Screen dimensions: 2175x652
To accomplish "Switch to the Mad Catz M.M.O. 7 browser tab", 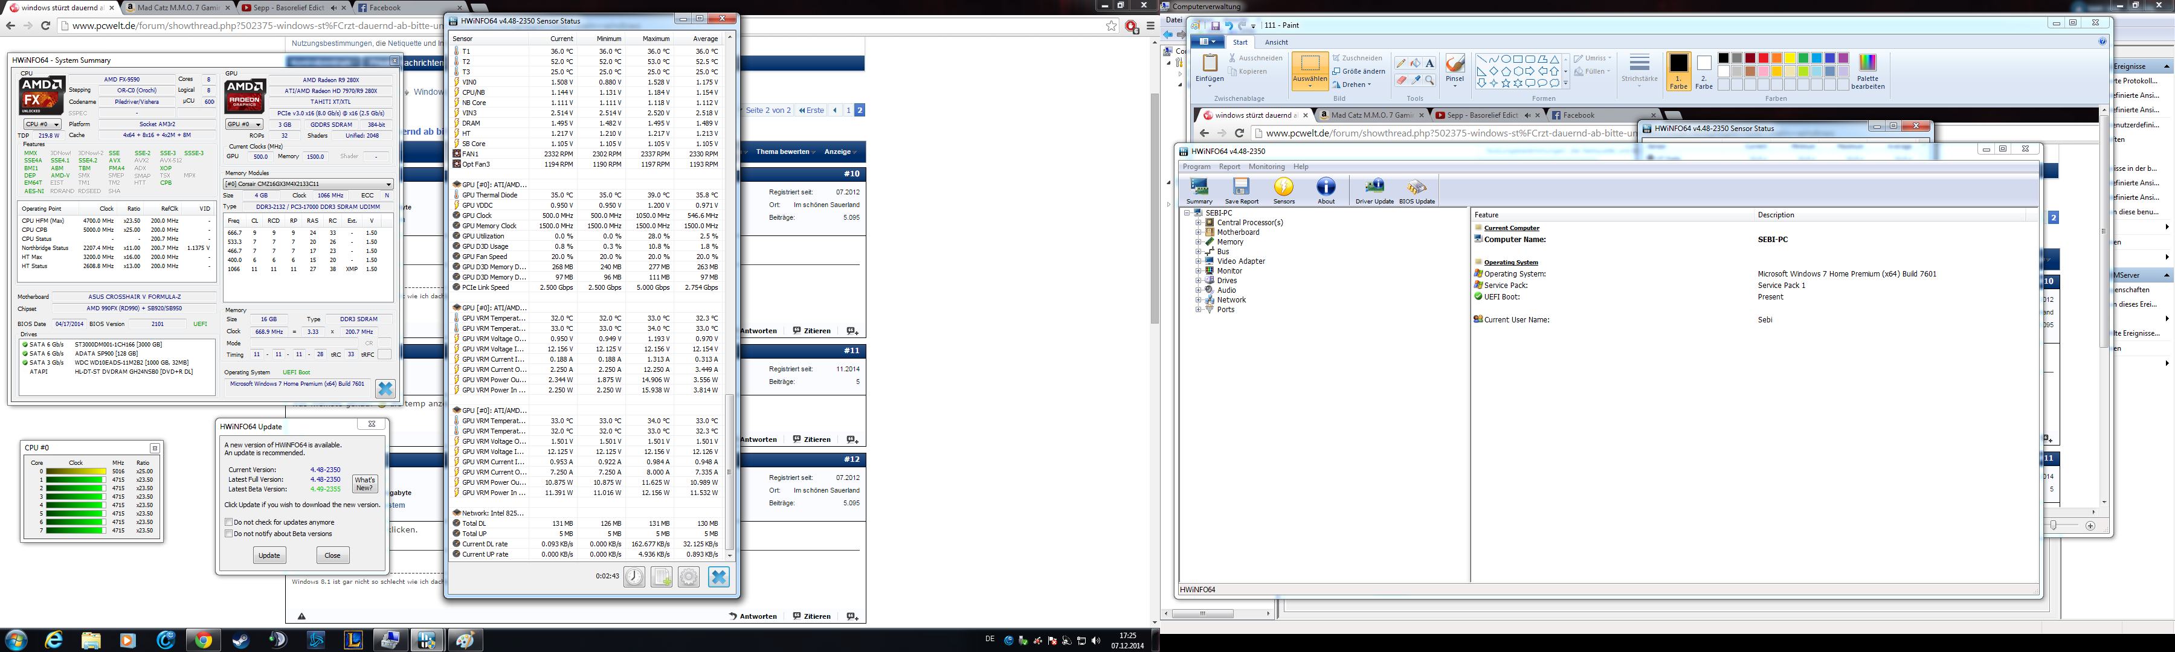I will (x=177, y=8).
